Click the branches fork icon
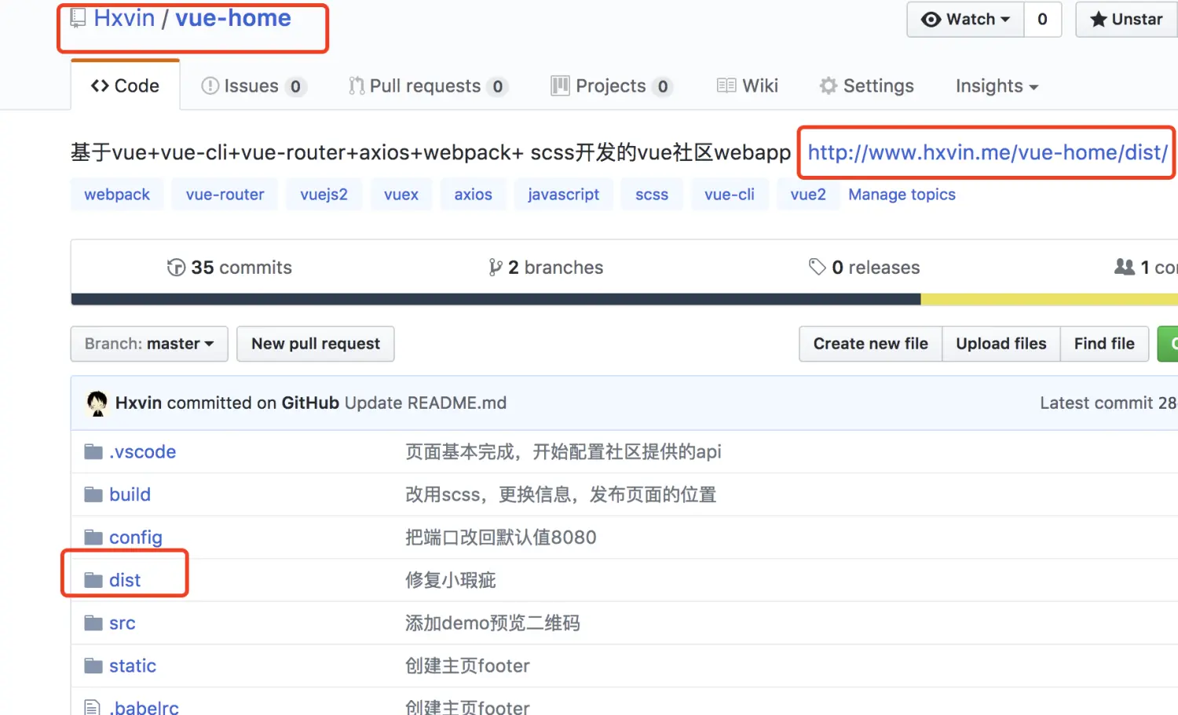 pyautogui.click(x=495, y=268)
